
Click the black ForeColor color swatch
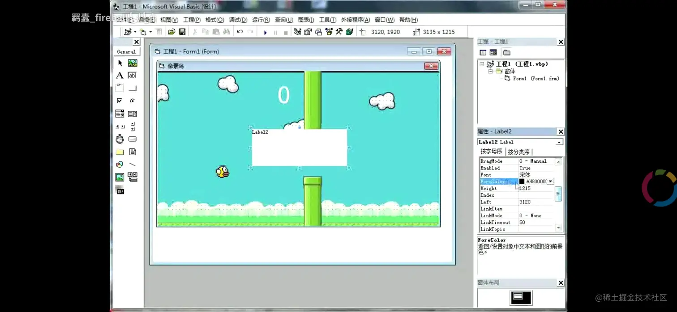(522, 181)
